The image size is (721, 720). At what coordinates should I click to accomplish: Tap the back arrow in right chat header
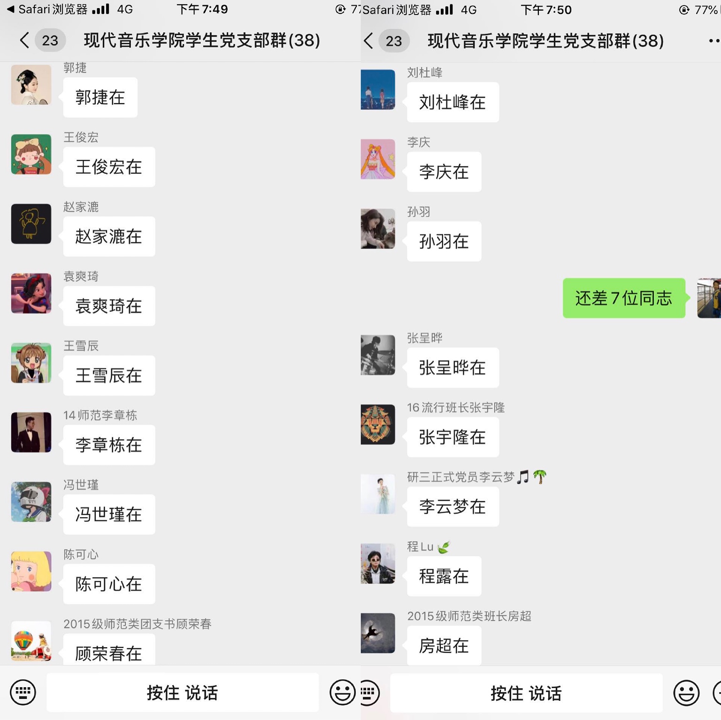pos(368,41)
